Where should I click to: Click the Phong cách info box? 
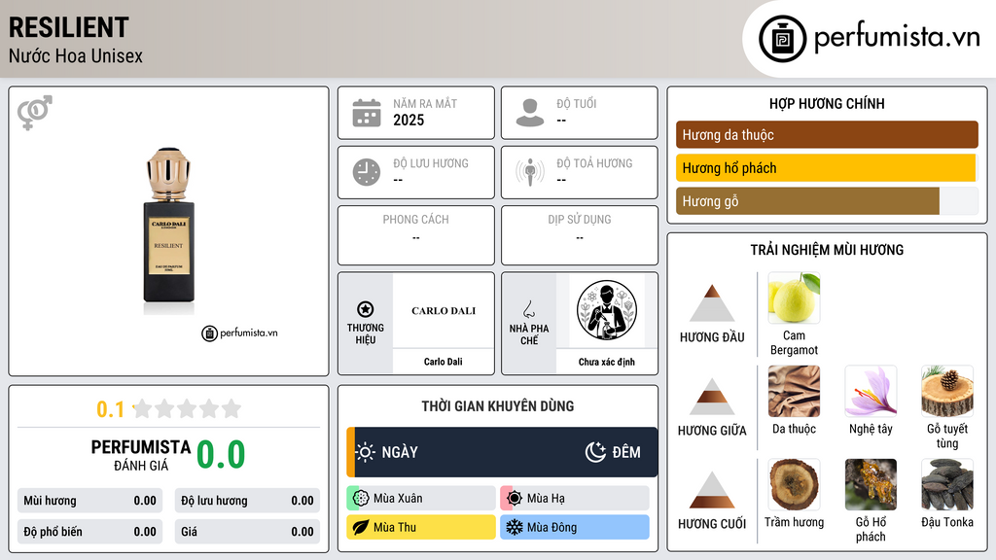coord(416,235)
